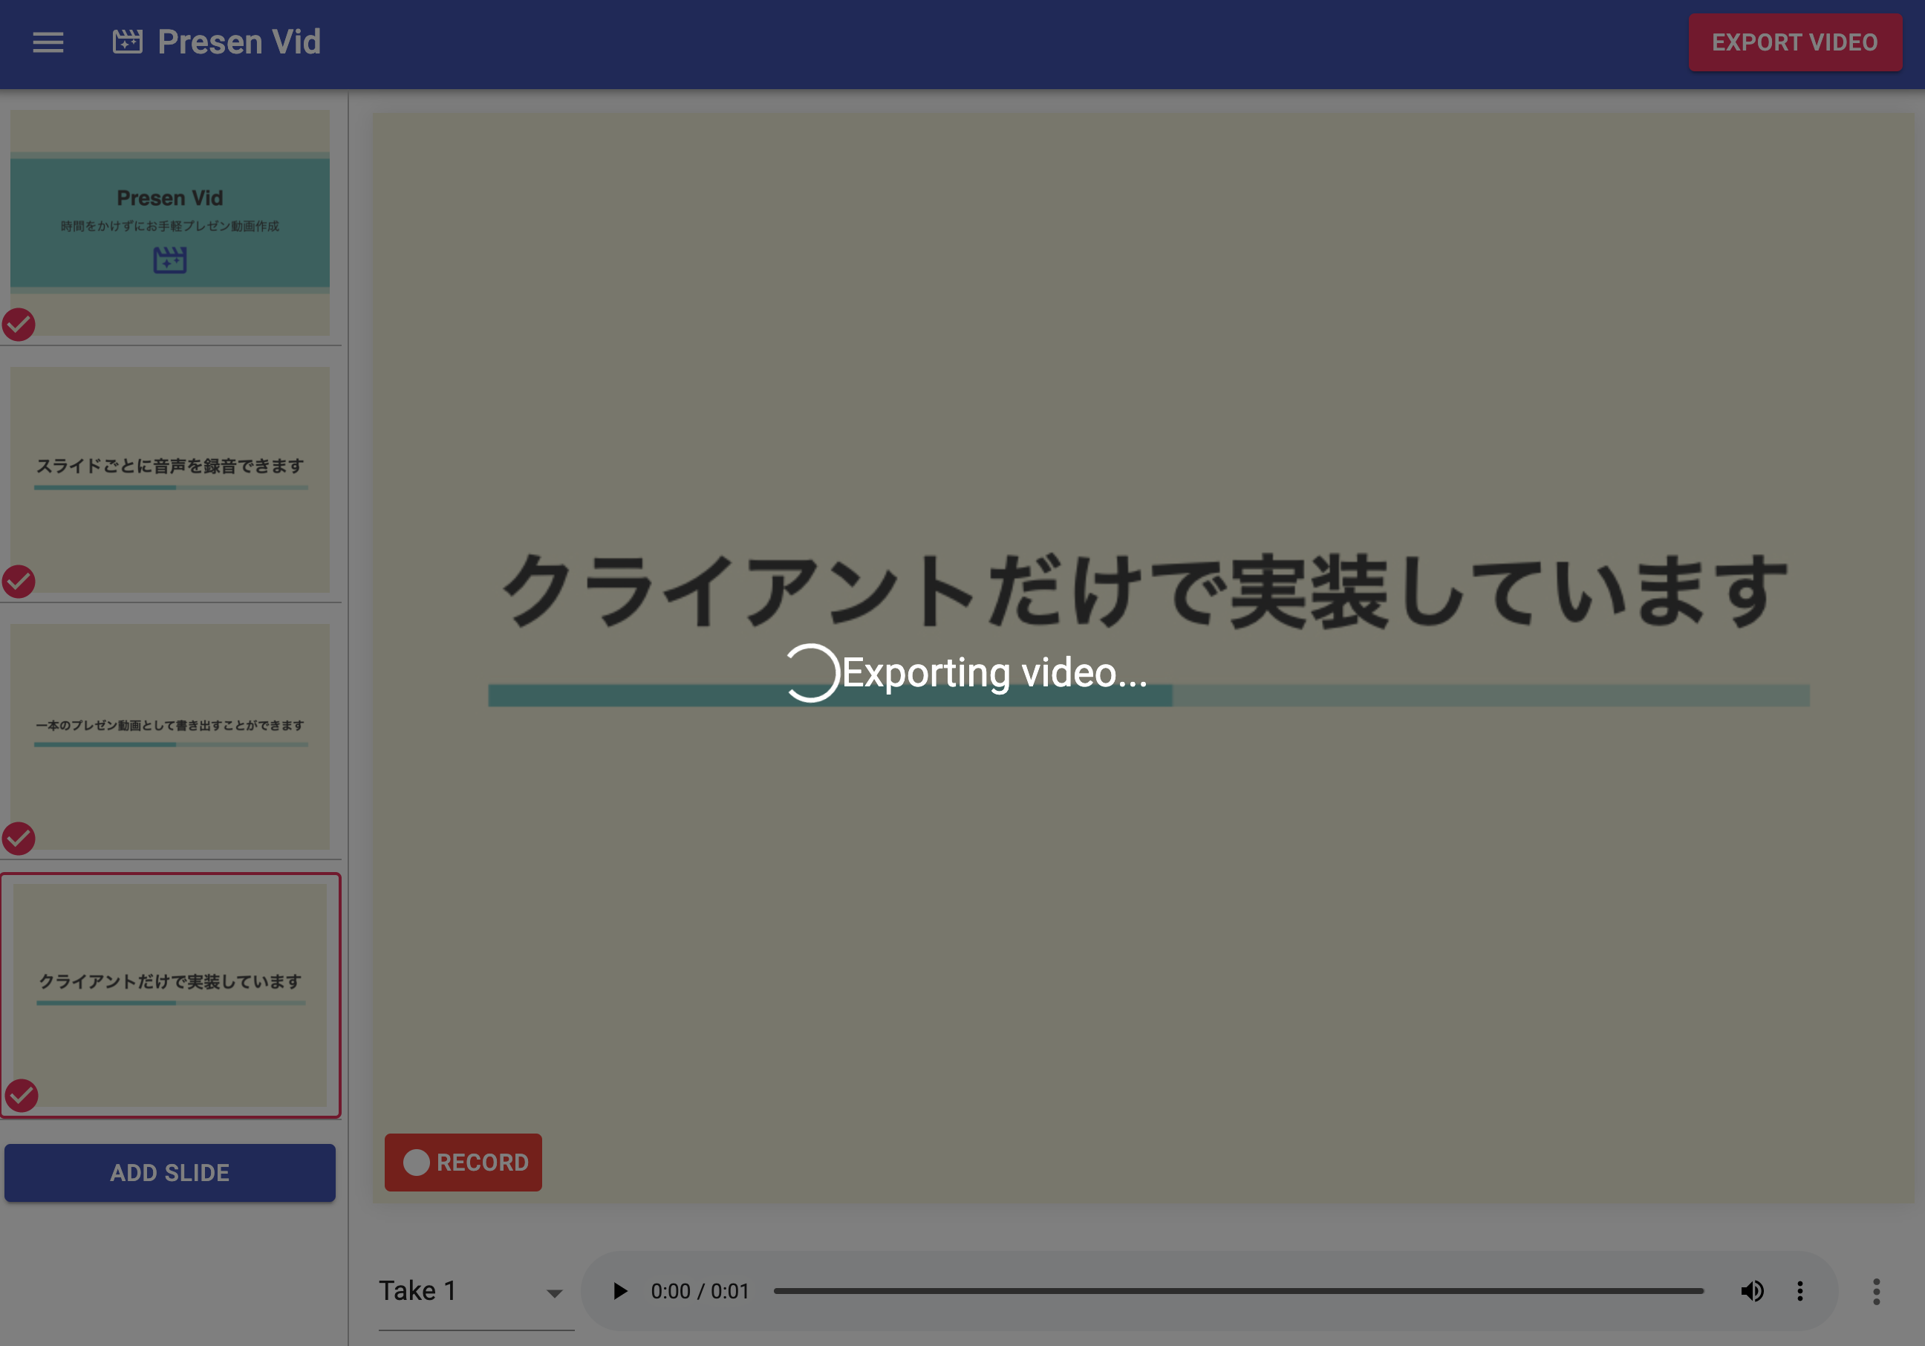Click the ADD SLIDE button
The height and width of the screenshot is (1346, 1925).
tap(169, 1172)
